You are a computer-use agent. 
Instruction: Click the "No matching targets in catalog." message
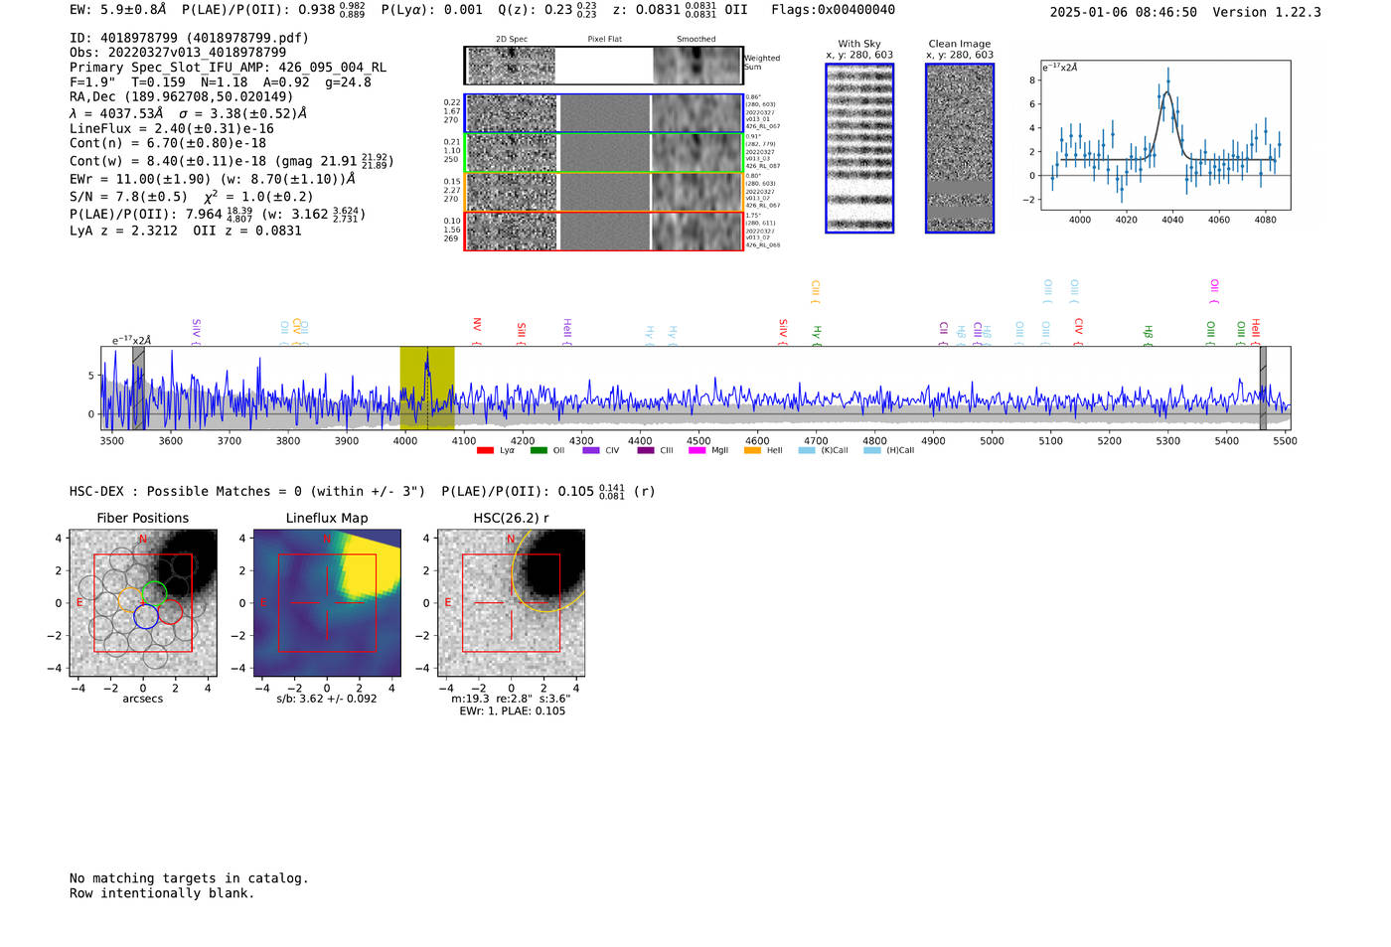pos(189,878)
